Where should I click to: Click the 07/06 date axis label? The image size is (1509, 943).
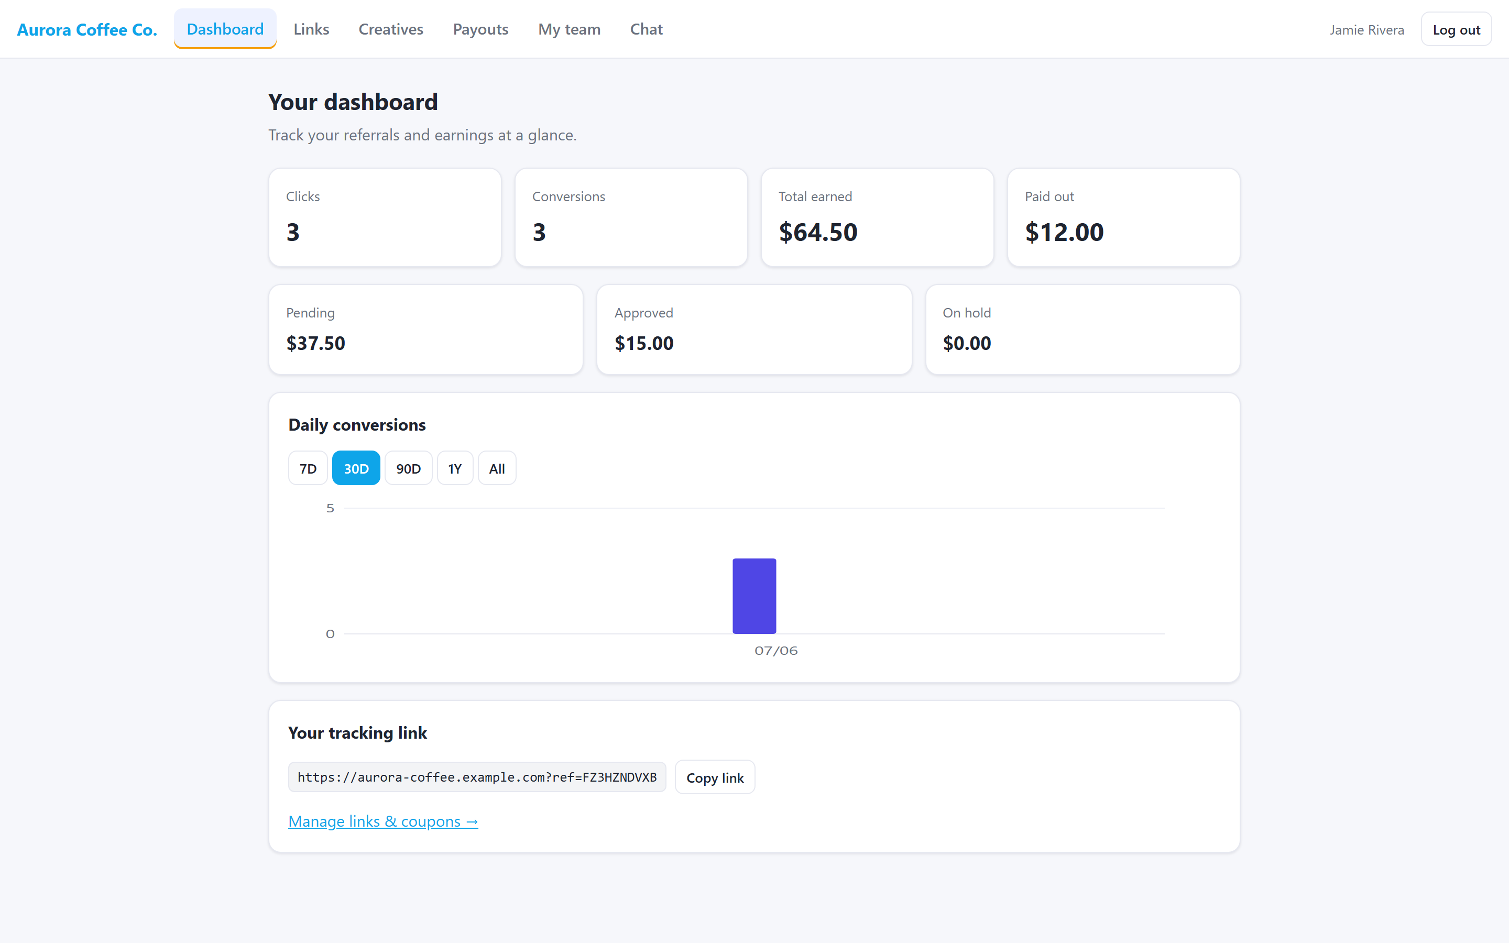(x=775, y=651)
